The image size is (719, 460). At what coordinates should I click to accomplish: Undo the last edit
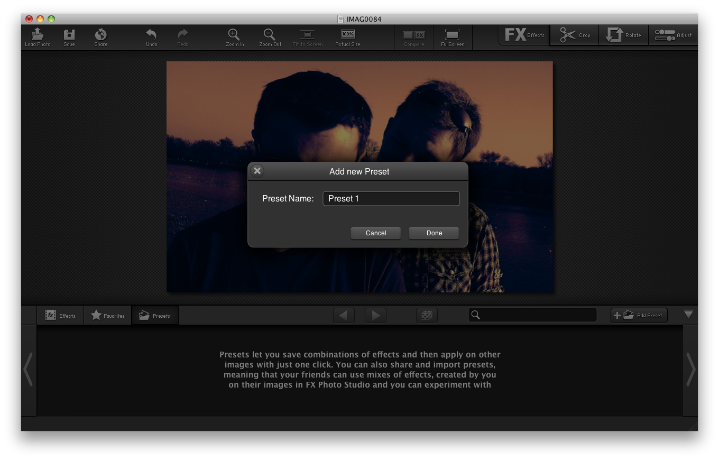tap(152, 36)
